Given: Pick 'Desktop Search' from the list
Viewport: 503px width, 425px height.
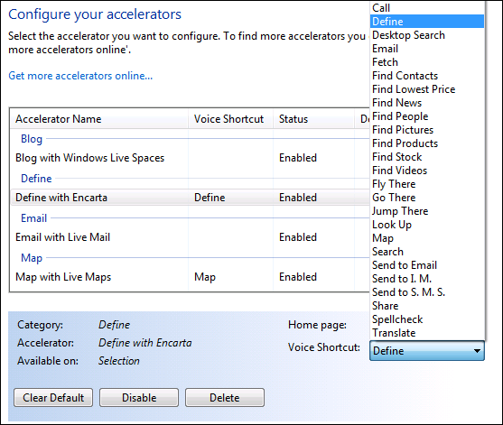Looking at the screenshot, I should [427, 35].
